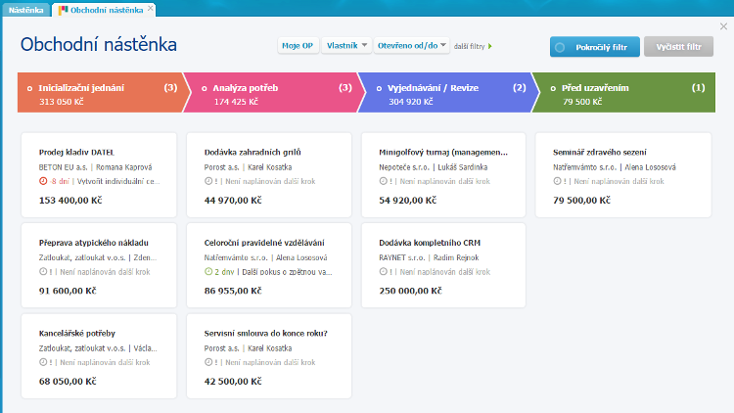
Task: Click the 250 000,00 Kč amount
Action: [x=410, y=291]
